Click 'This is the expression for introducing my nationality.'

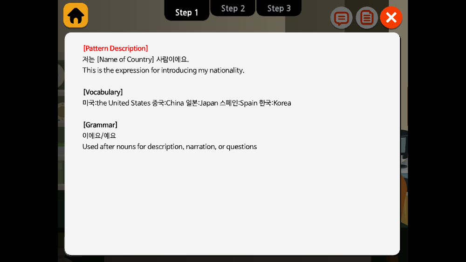pyautogui.click(x=164, y=70)
